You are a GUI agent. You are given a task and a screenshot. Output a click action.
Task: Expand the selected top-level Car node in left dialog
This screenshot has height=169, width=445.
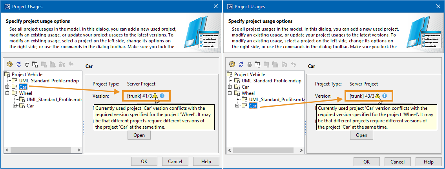click(7, 87)
